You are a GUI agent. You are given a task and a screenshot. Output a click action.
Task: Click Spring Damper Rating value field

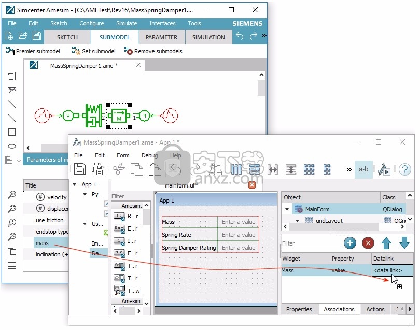point(238,248)
